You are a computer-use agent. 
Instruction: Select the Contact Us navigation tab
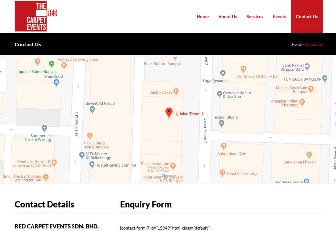(306, 17)
